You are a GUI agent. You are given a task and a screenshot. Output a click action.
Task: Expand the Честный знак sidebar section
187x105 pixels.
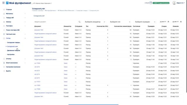click(x=25, y=34)
